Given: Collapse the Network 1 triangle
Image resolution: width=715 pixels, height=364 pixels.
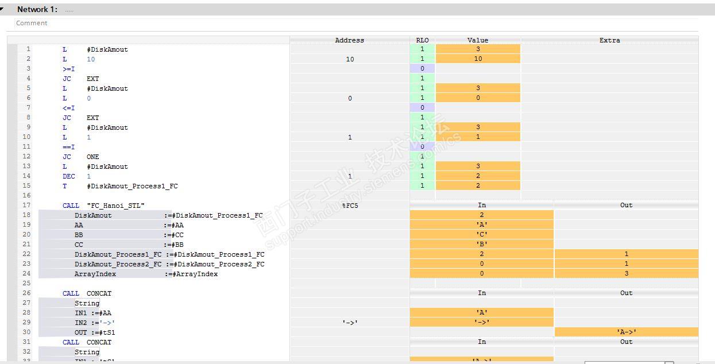Looking at the screenshot, I should tap(2, 9).
